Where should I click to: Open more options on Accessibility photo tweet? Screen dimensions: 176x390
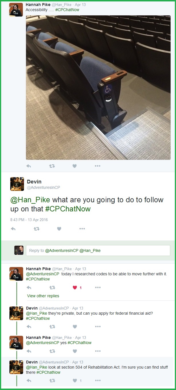(98, 166)
